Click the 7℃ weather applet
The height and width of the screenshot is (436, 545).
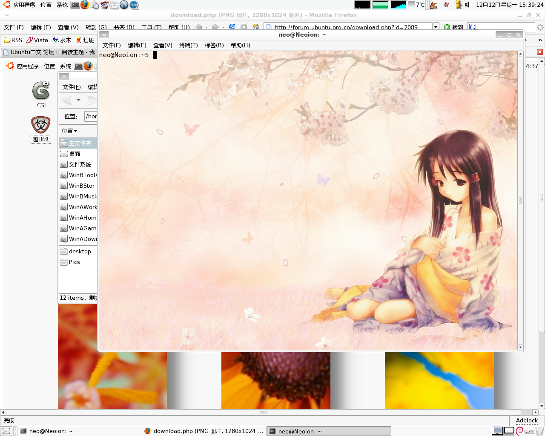point(416,5)
